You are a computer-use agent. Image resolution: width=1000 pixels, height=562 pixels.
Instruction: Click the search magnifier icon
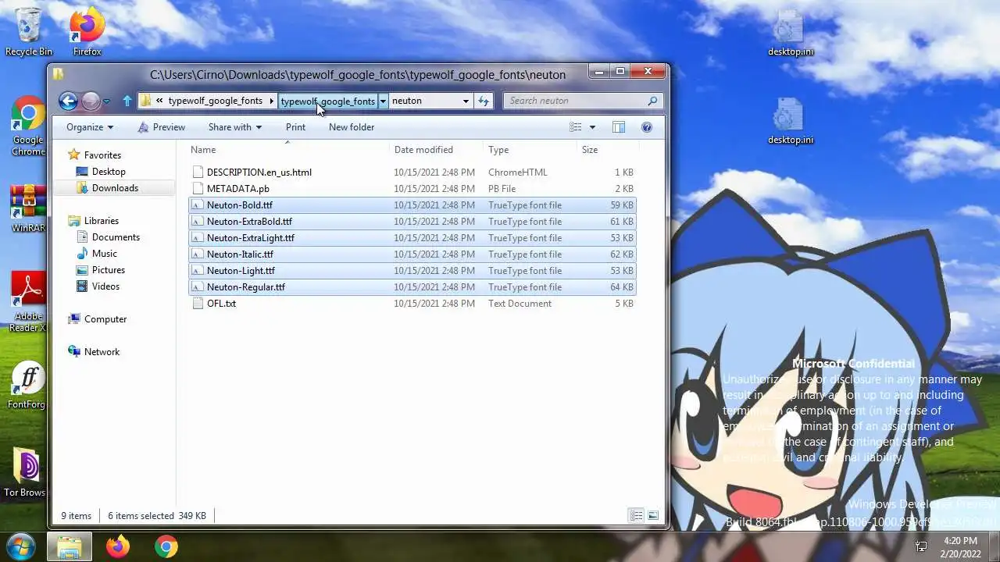(x=653, y=101)
